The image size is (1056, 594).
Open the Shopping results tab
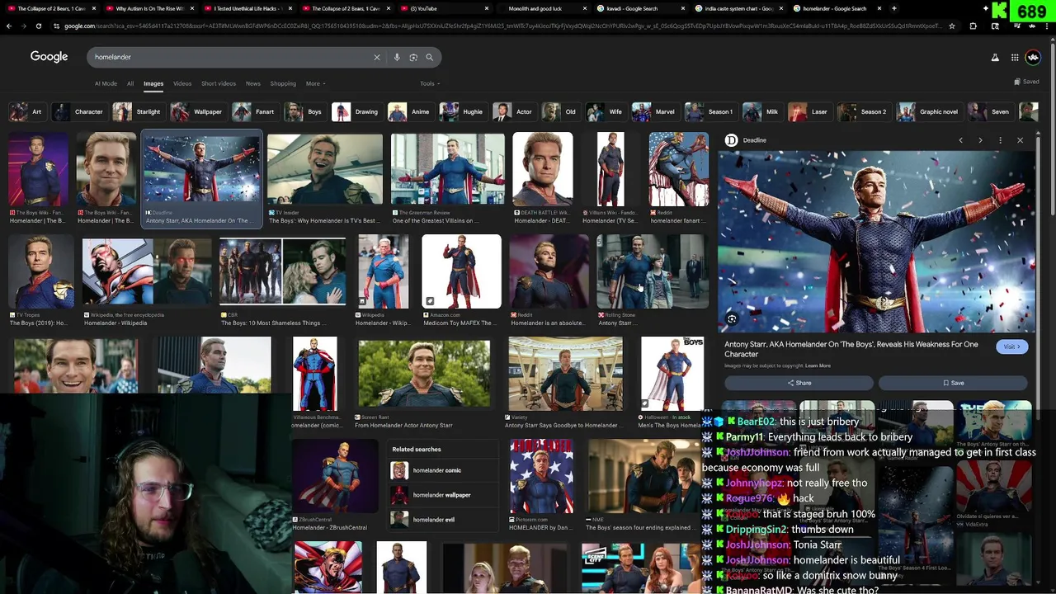coord(283,83)
